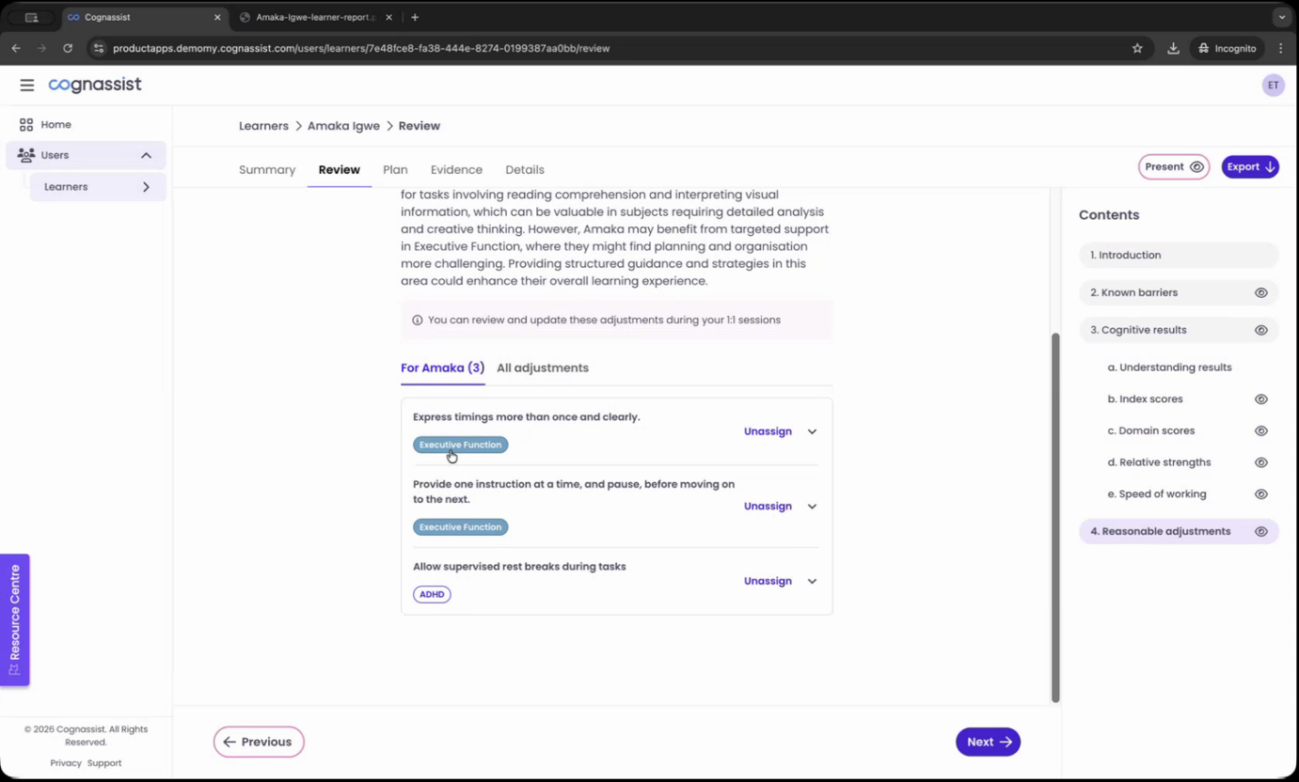Click the Users people icon

26,155
